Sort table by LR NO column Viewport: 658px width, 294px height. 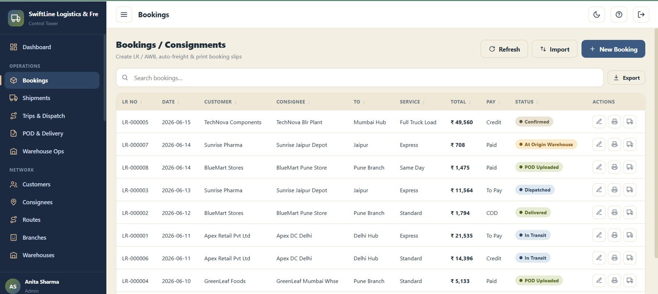132,102
